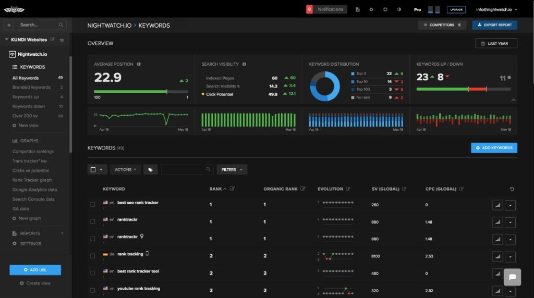This screenshot has height=298, width=534.
Task: Click the Export Report button
Action: [x=494, y=25]
